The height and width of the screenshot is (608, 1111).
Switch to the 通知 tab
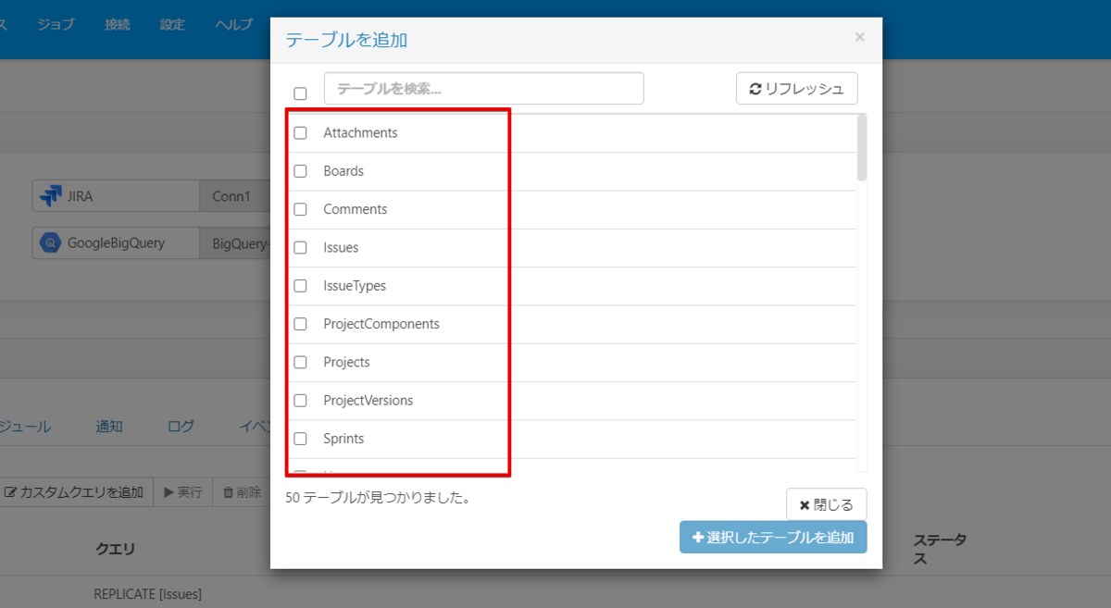pos(109,427)
